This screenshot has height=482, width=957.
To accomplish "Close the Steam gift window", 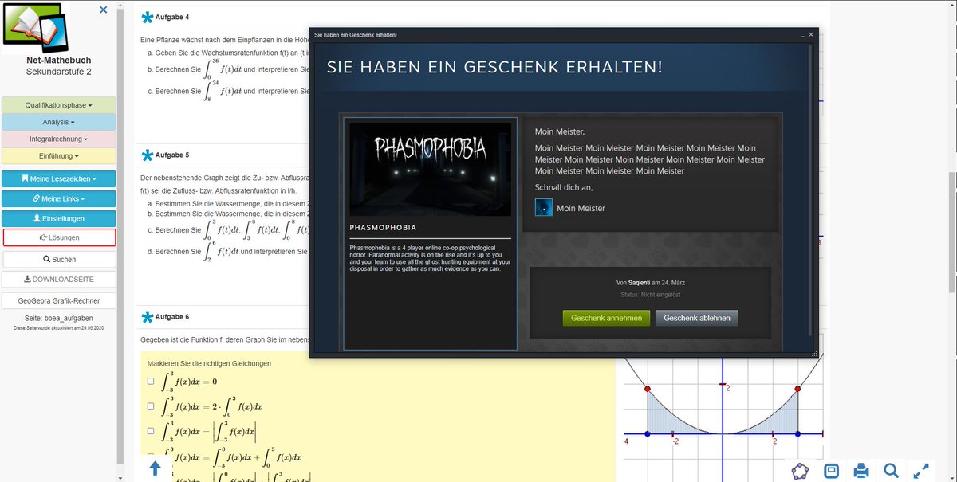I will (812, 35).
